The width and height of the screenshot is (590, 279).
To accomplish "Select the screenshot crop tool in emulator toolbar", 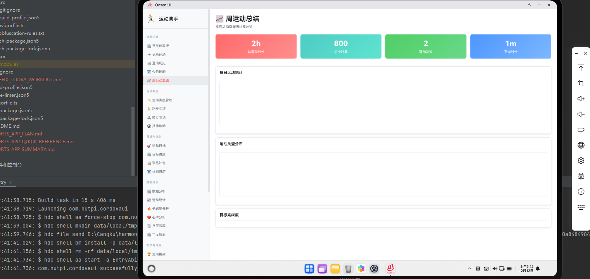I will click(581, 83).
